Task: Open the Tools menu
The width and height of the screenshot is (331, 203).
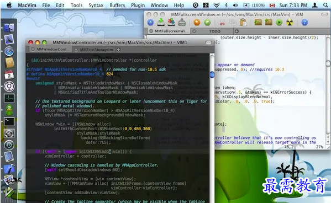Action: click(76, 6)
